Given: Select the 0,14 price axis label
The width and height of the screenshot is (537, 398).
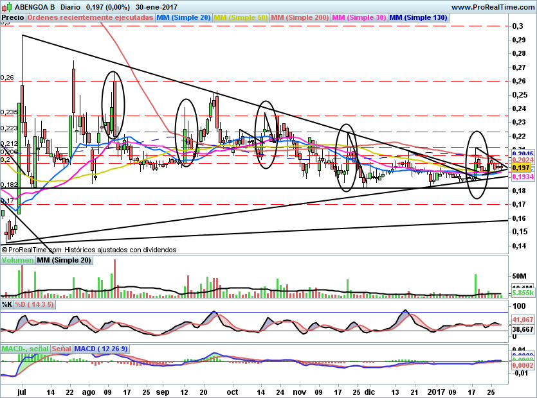Looking at the screenshot, I should click(x=519, y=245).
